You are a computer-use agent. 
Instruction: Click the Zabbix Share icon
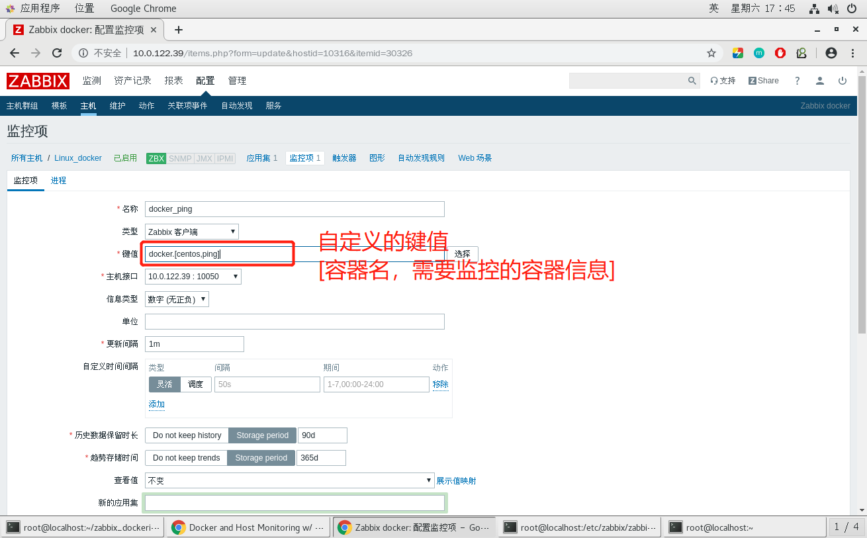pyautogui.click(x=762, y=80)
